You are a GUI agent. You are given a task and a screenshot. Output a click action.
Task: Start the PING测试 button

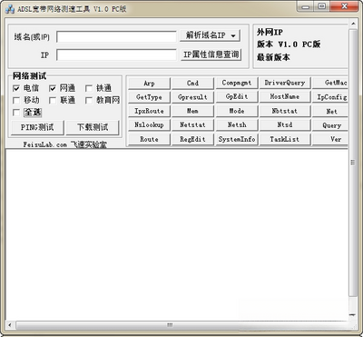(x=37, y=127)
